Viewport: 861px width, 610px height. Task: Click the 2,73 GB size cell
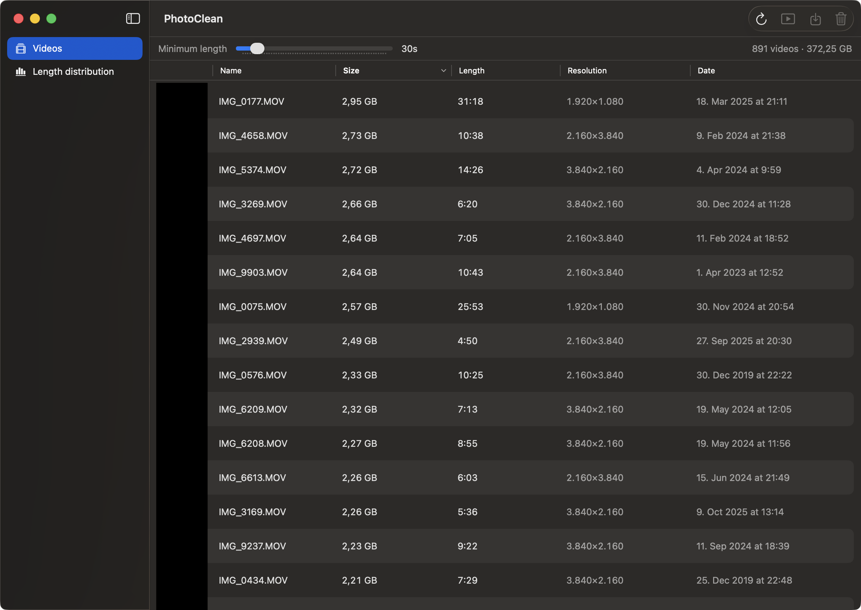360,136
